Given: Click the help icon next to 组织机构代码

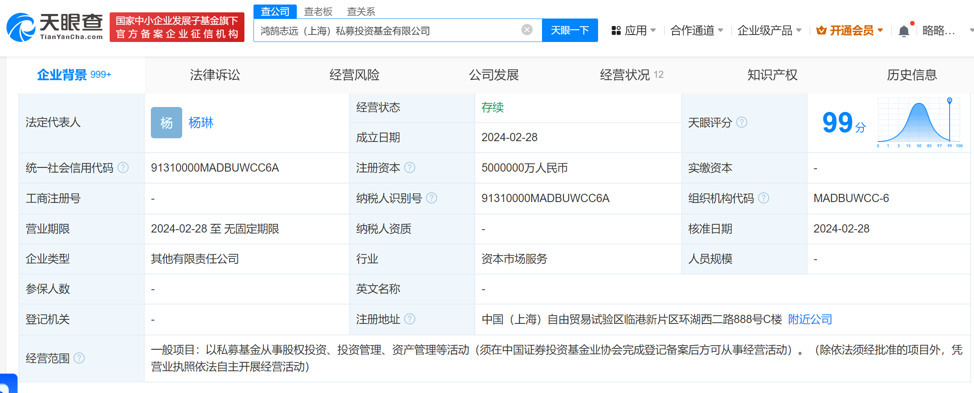Looking at the screenshot, I should point(764,198).
